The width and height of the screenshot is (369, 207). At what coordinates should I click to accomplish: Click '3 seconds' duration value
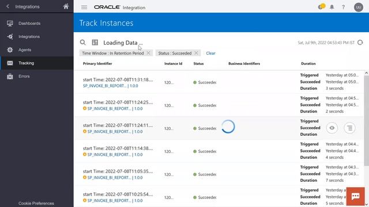point(334,89)
